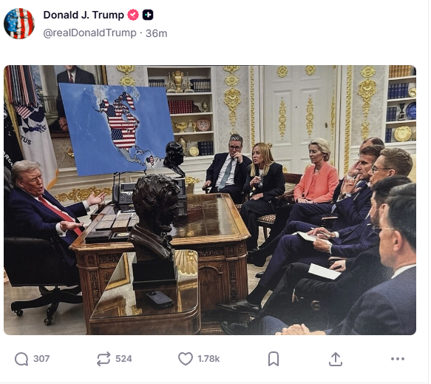The height and width of the screenshot is (384, 431).
Task: Share the post via upload arrow icon
Action: [336, 360]
